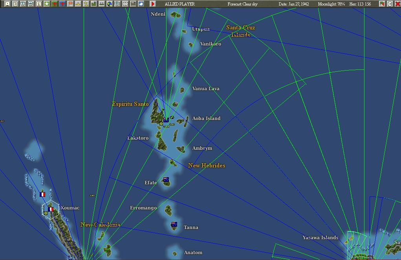Click the globe toolbar icon
This screenshot has height=260, width=401.
click(110, 4)
